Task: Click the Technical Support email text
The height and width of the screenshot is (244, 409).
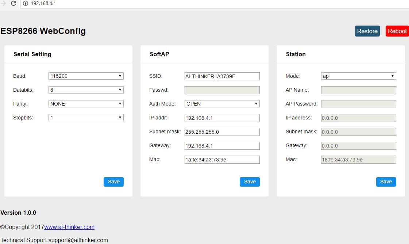Action: [54, 240]
